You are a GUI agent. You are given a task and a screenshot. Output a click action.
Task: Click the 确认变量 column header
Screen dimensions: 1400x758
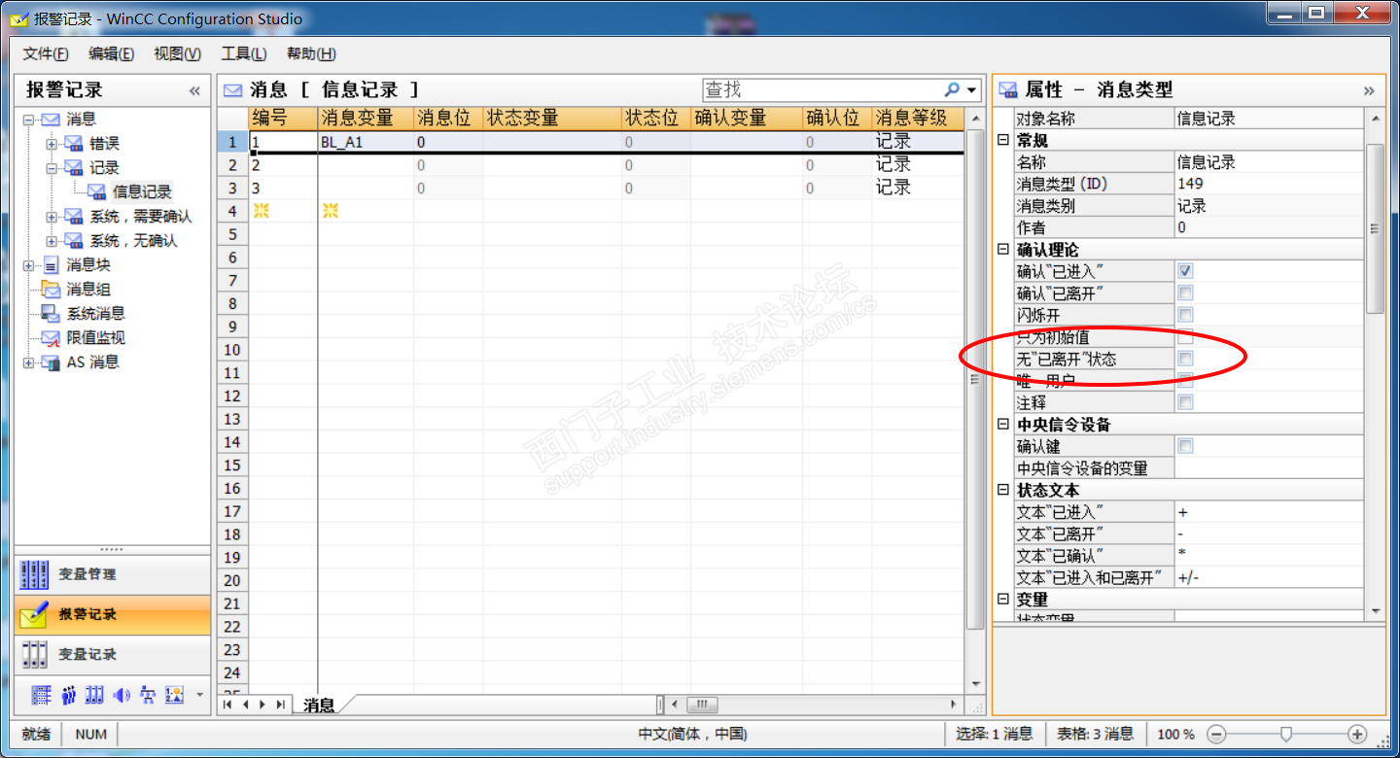point(746,119)
